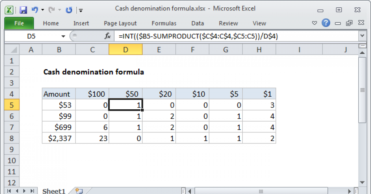Click the Name Box showing D5
Screen dimensions: 371x194
[x=31, y=36]
